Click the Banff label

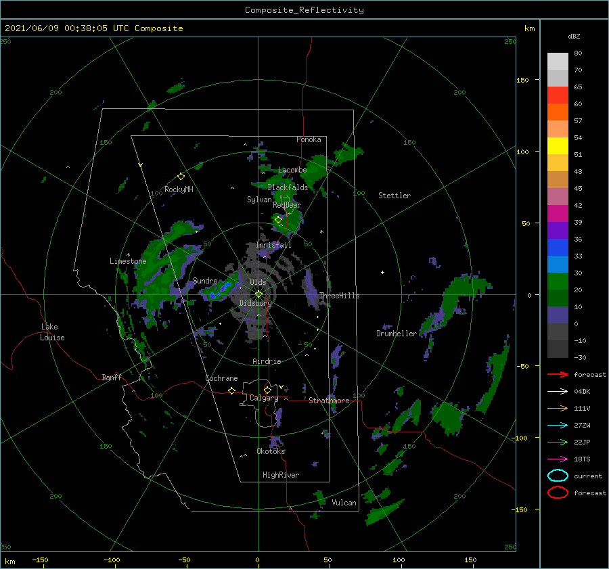point(112,377)
